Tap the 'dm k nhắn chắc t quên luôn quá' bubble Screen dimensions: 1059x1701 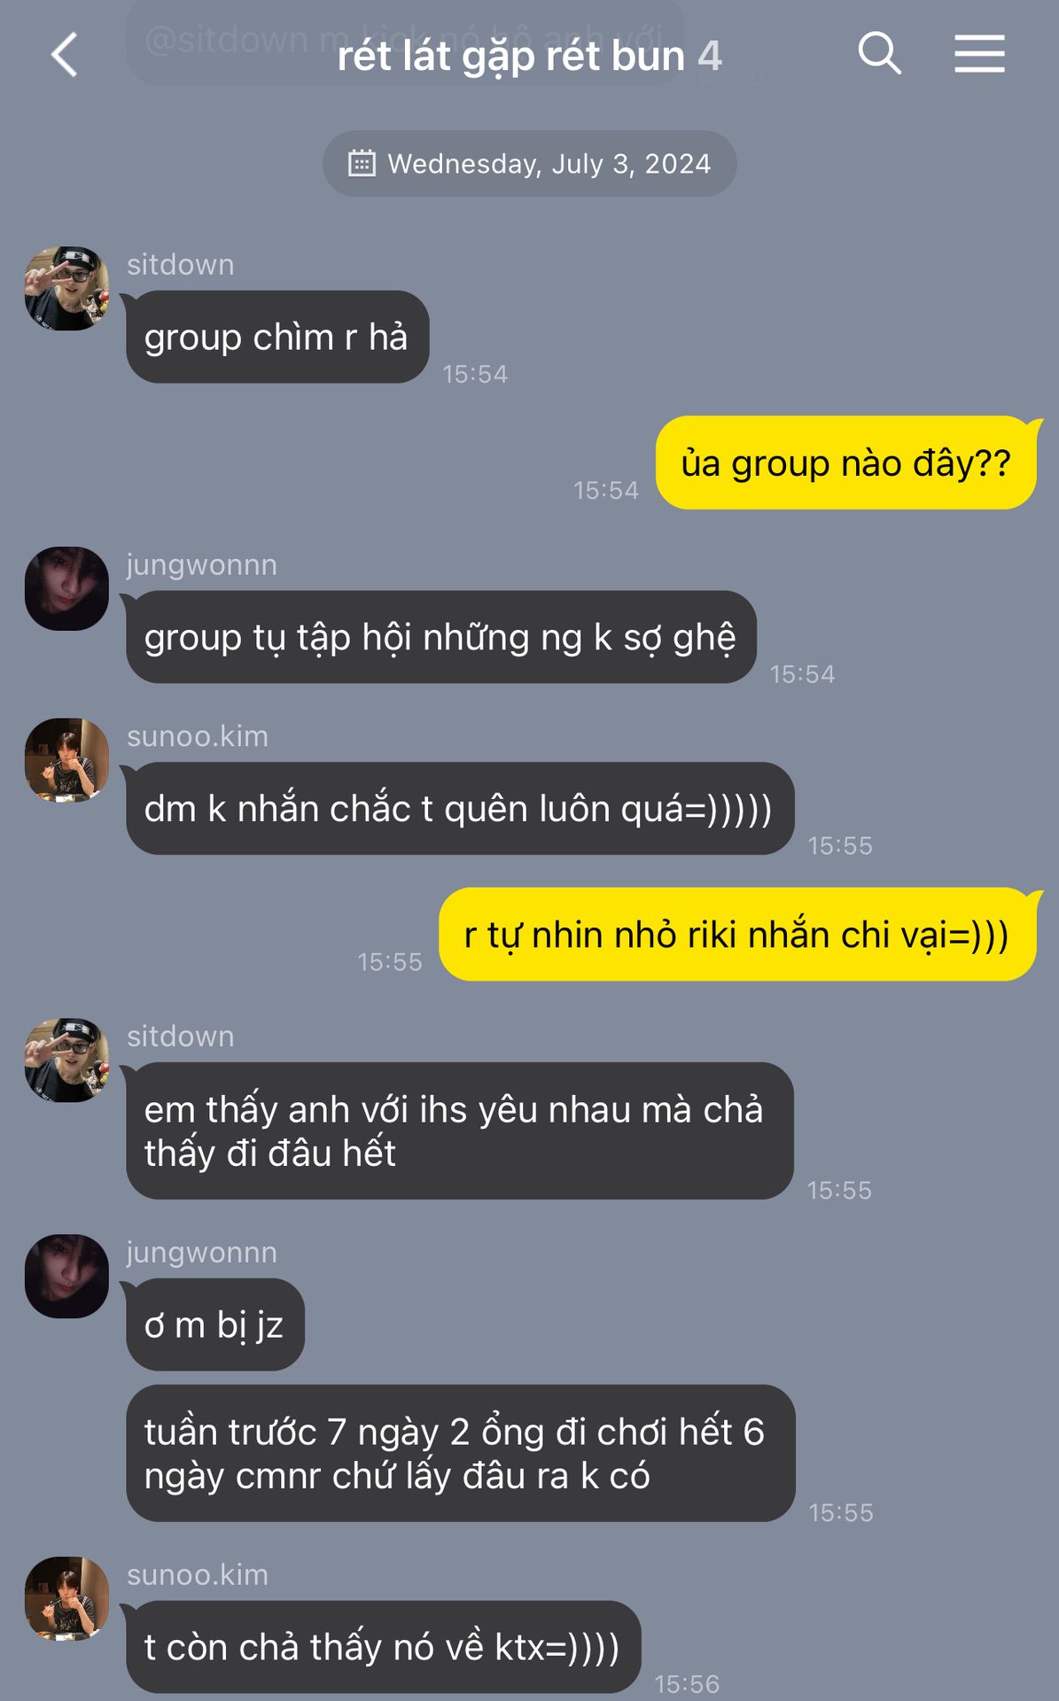[x=460, y=809]
